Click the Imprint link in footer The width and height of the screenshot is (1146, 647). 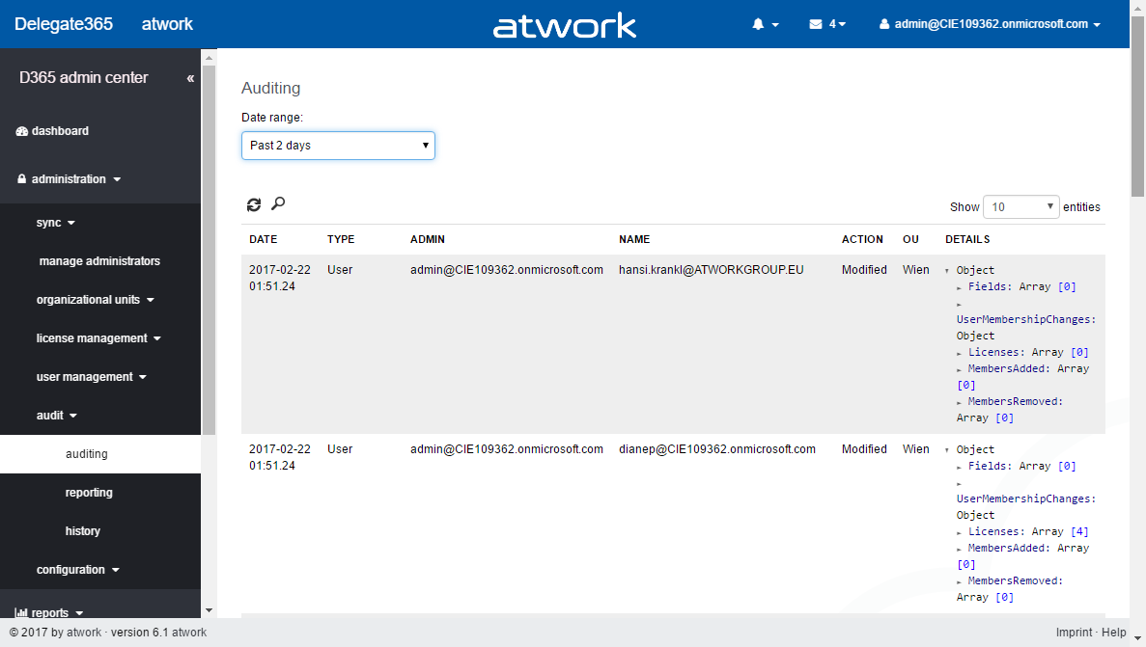(x=1074, y=633)
